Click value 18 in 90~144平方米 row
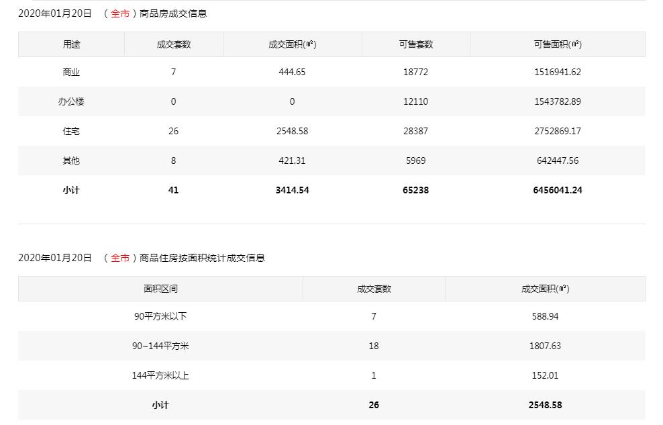Screen dimensions: 663x425 click(x=374, y=346)
